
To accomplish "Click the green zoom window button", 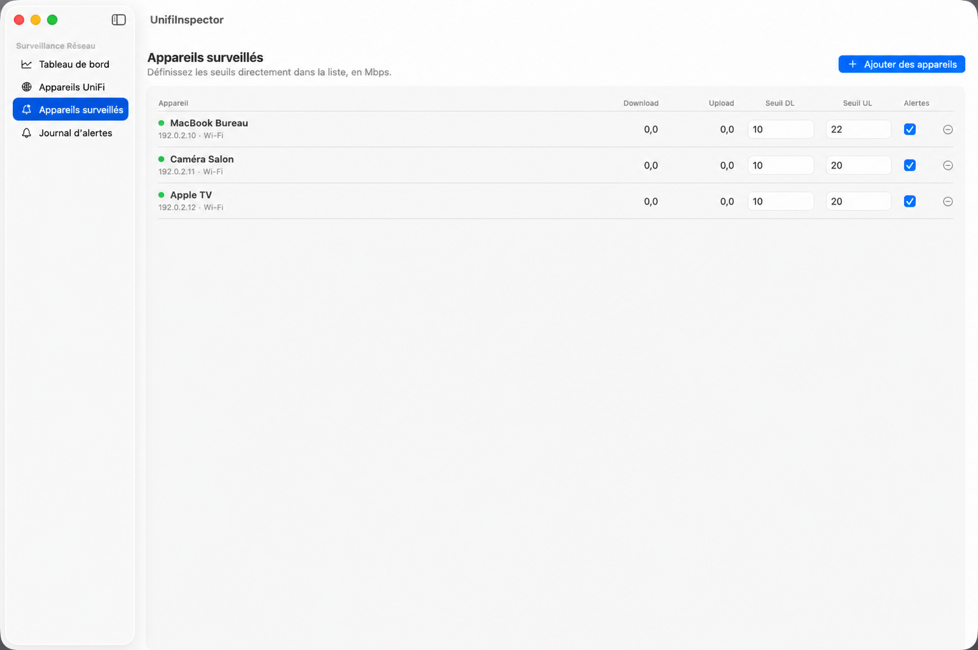I will [52, 20].
